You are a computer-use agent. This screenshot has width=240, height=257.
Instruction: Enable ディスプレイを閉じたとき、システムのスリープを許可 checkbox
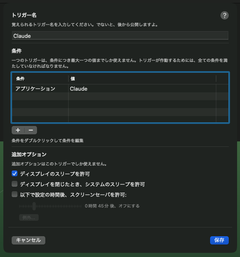15,184
